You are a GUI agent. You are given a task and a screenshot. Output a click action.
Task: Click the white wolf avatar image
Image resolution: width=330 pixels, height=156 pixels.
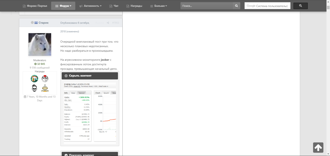pos(40,44)
